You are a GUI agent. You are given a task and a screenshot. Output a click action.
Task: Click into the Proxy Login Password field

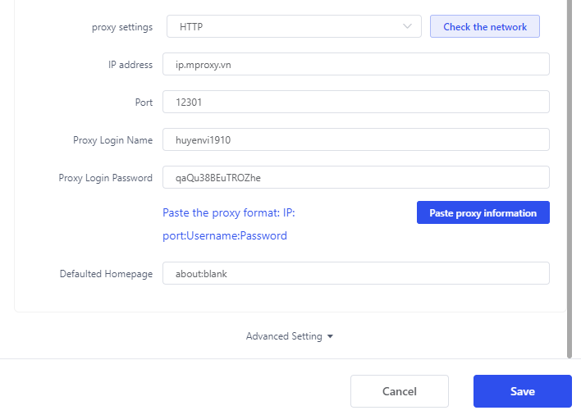tap(355, 177)
